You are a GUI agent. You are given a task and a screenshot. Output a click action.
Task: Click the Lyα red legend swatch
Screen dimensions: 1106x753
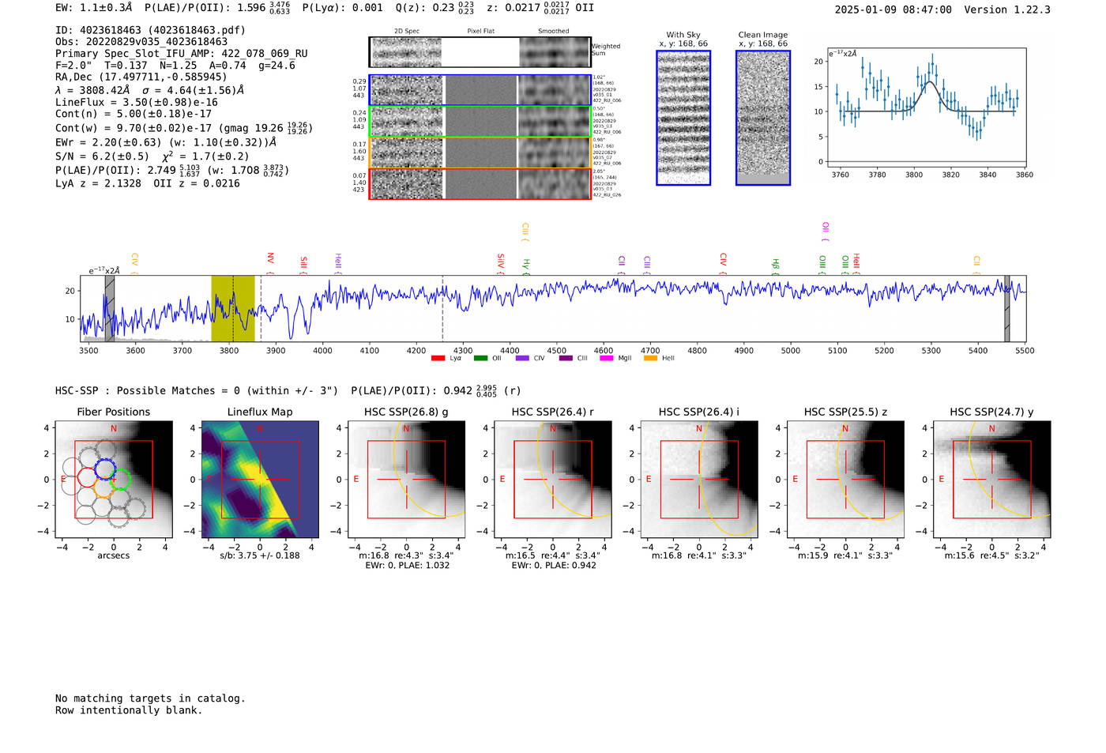pos(438,358)
